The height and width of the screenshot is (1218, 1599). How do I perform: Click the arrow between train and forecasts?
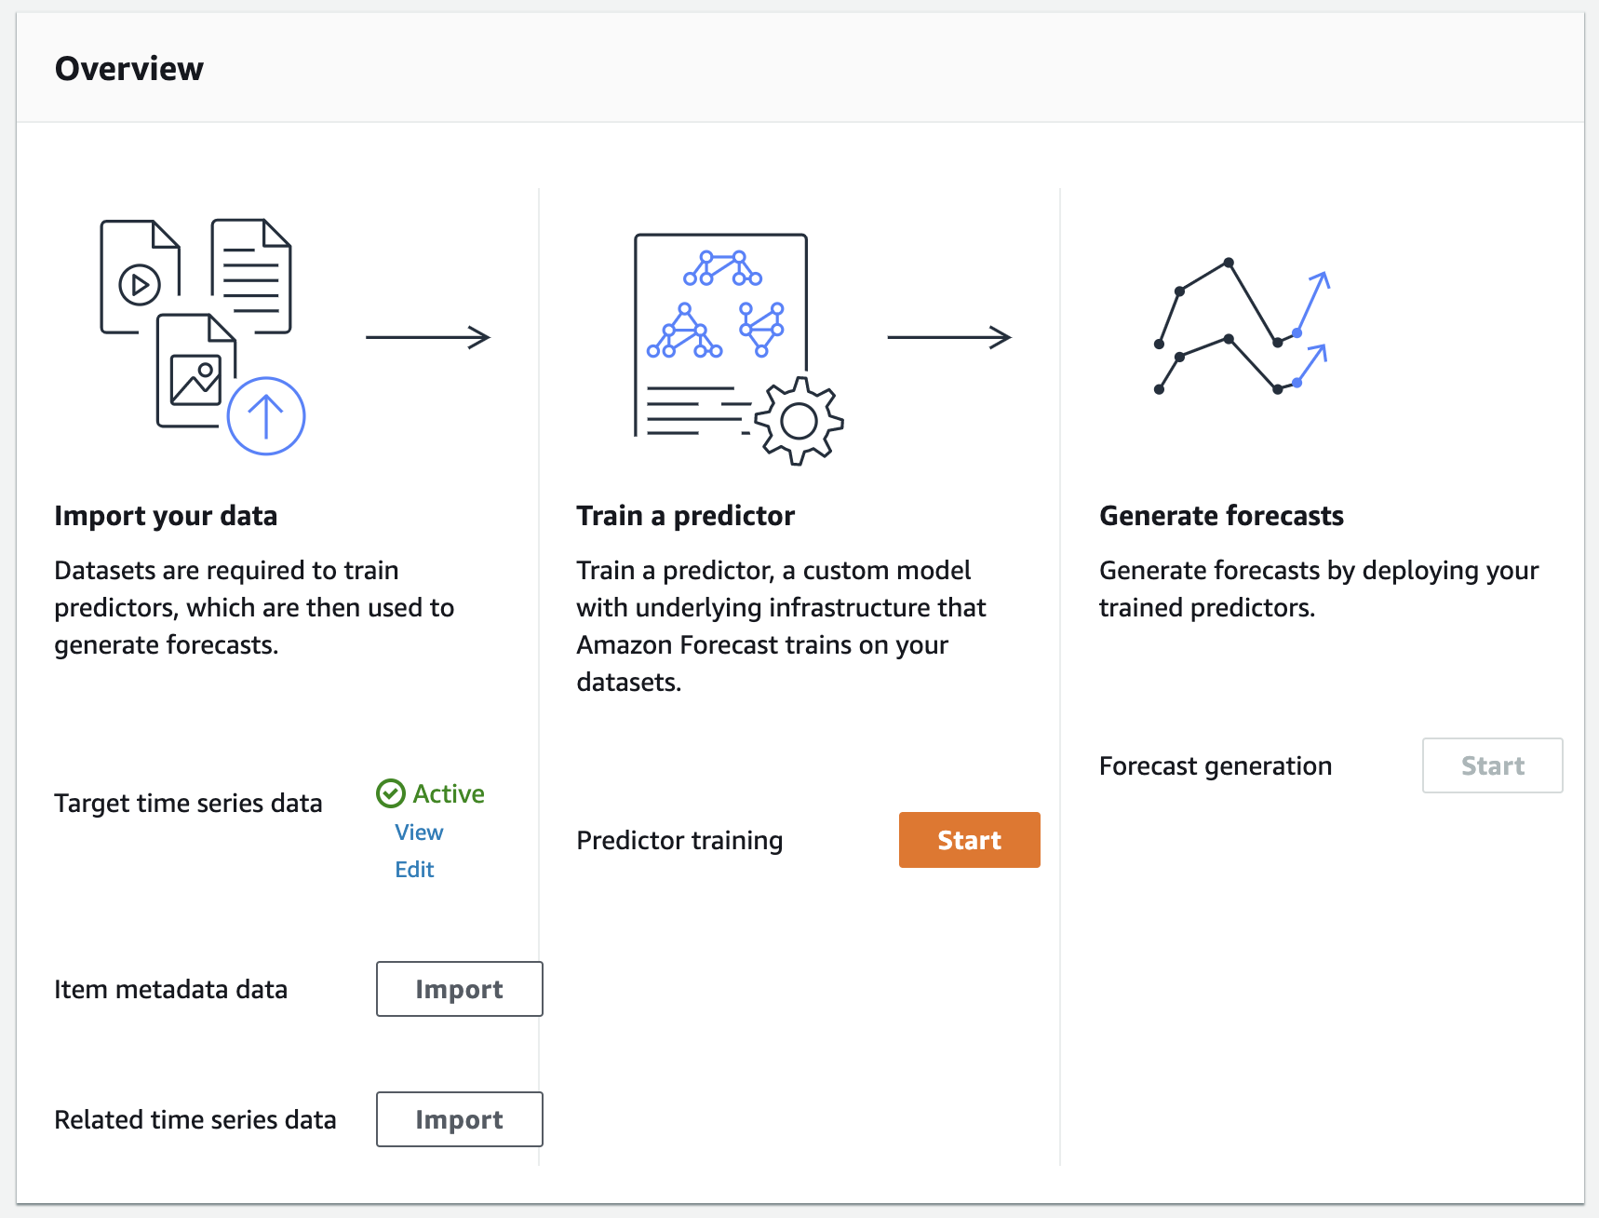tap(948, 337)
